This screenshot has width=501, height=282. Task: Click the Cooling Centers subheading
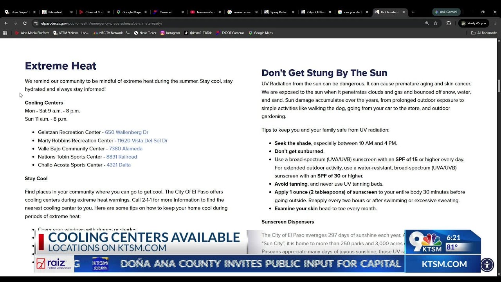coord(44,103)
